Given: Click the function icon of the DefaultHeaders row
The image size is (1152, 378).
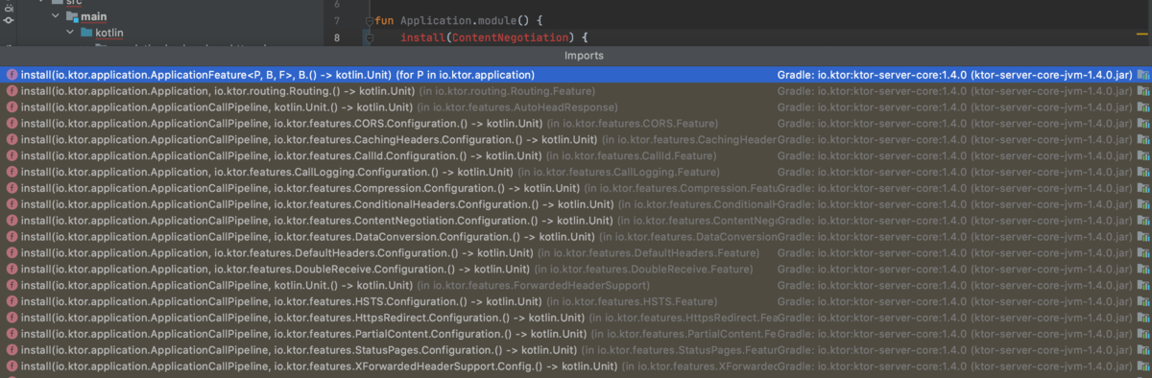Looking at the screenshot, I should click(12, 252).
